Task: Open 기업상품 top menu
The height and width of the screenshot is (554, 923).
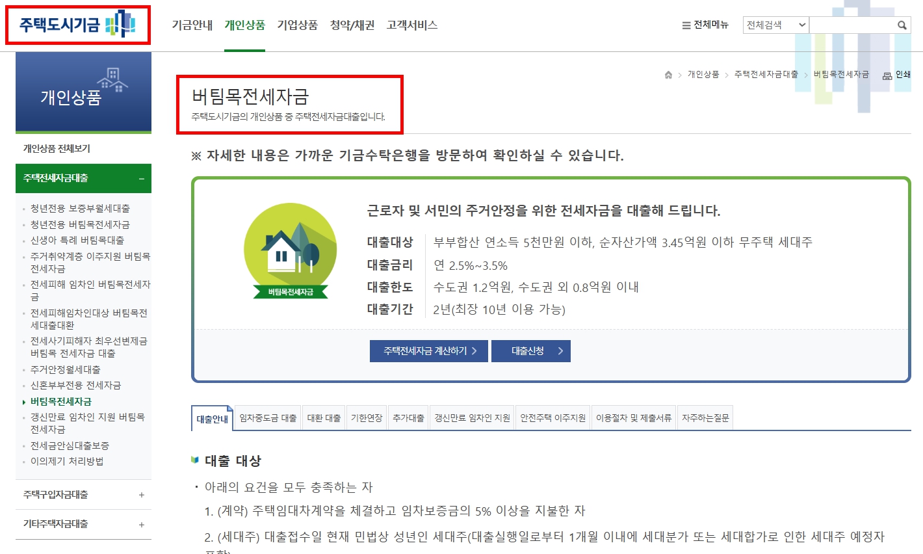Action: pyautogui.click(x=298, y=25)
